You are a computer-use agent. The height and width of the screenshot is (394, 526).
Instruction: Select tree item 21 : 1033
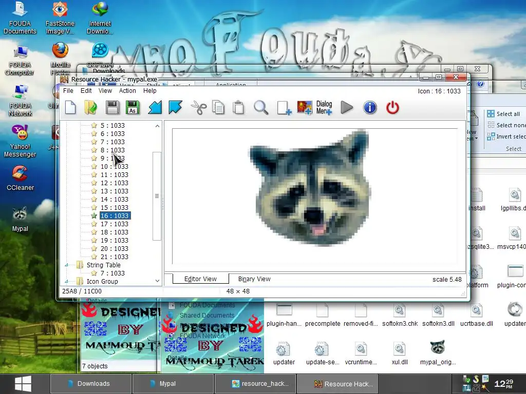pos(114,257)
